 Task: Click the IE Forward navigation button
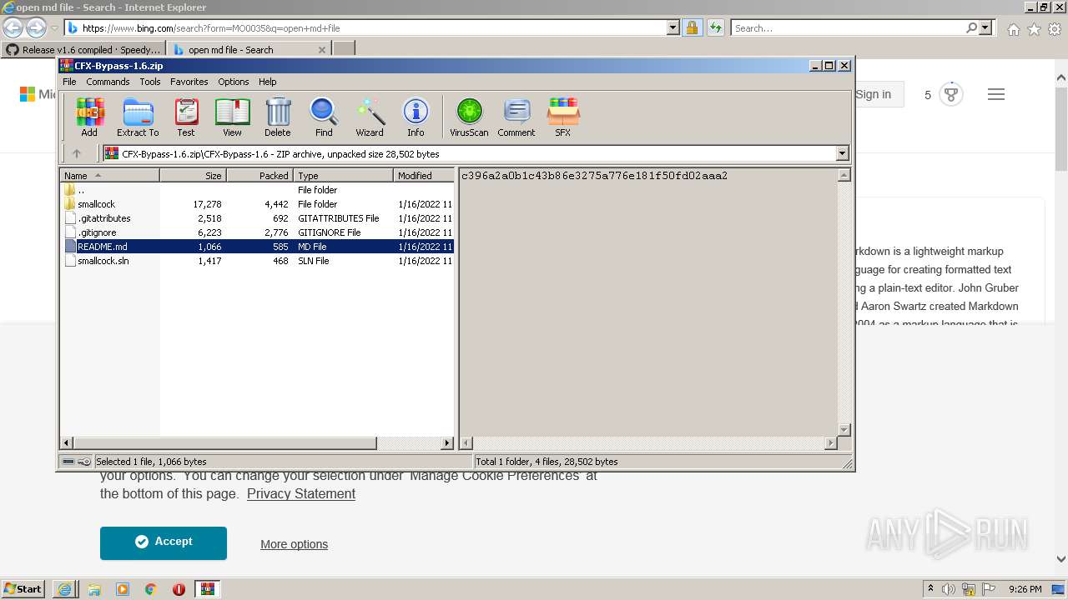36,27
